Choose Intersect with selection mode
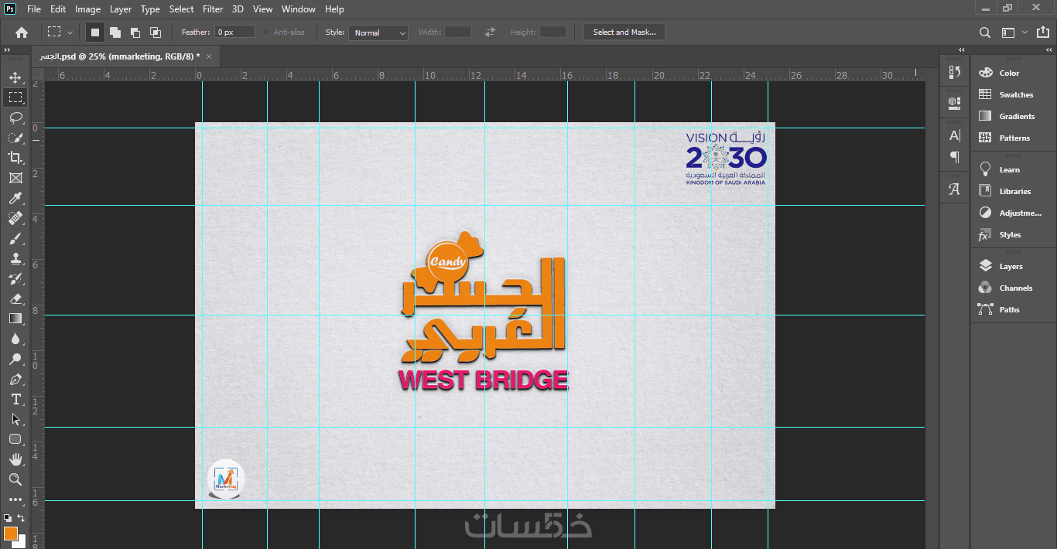 (156, 32)
